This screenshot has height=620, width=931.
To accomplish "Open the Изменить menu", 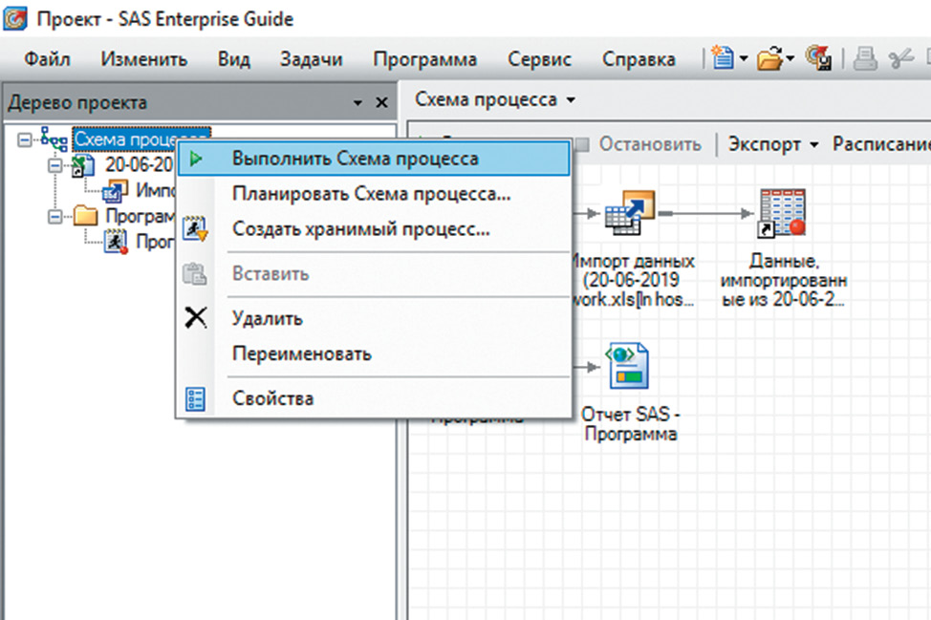I will coord(143,59).
